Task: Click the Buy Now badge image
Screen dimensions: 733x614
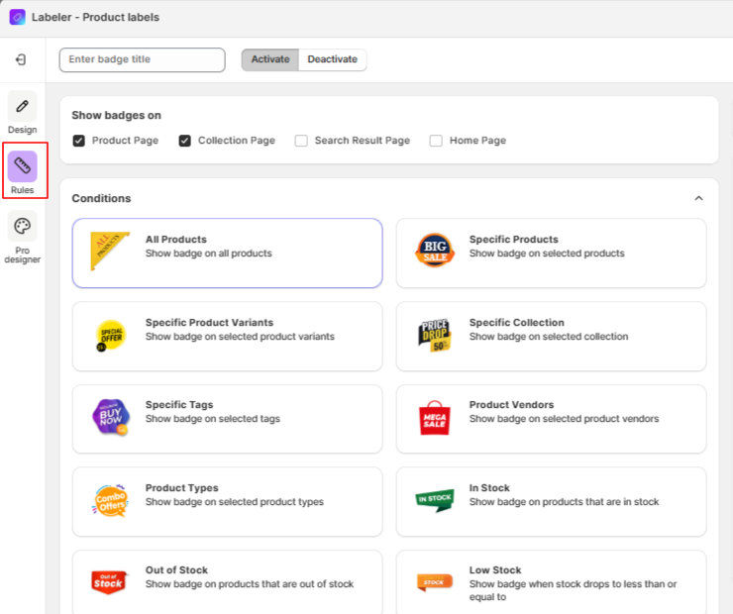Action: click(x=110, y=417)
